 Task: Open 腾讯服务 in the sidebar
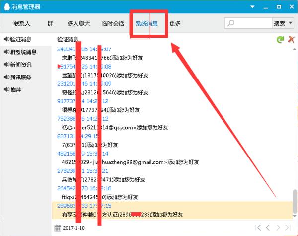tap(26, 77)
